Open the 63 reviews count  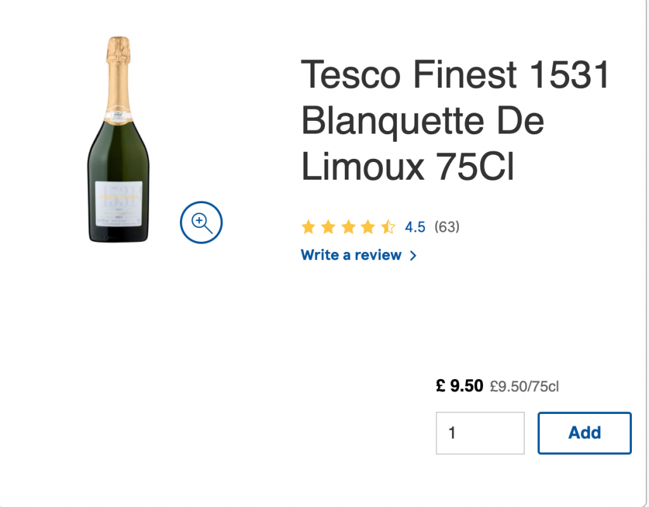point(447,227)
